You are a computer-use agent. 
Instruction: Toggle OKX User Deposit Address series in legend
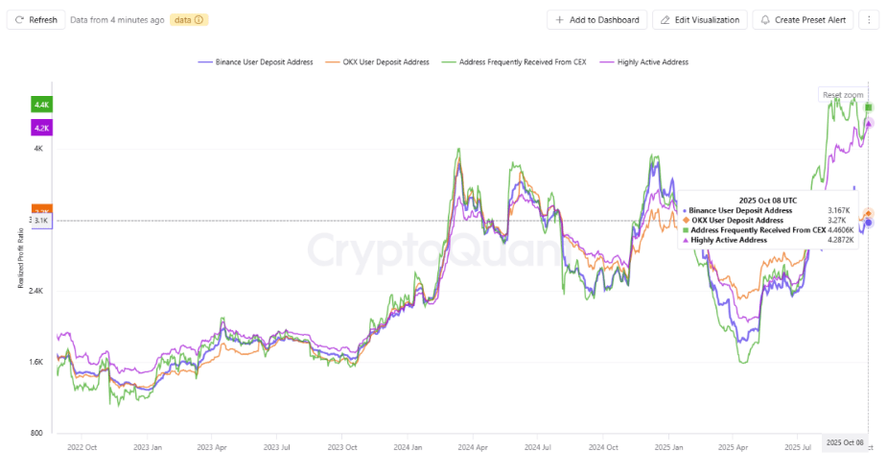(383, 61)
